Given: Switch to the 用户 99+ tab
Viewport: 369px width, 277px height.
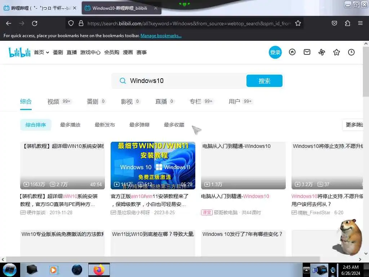Looking at the screenshot, I should point(240,101).
